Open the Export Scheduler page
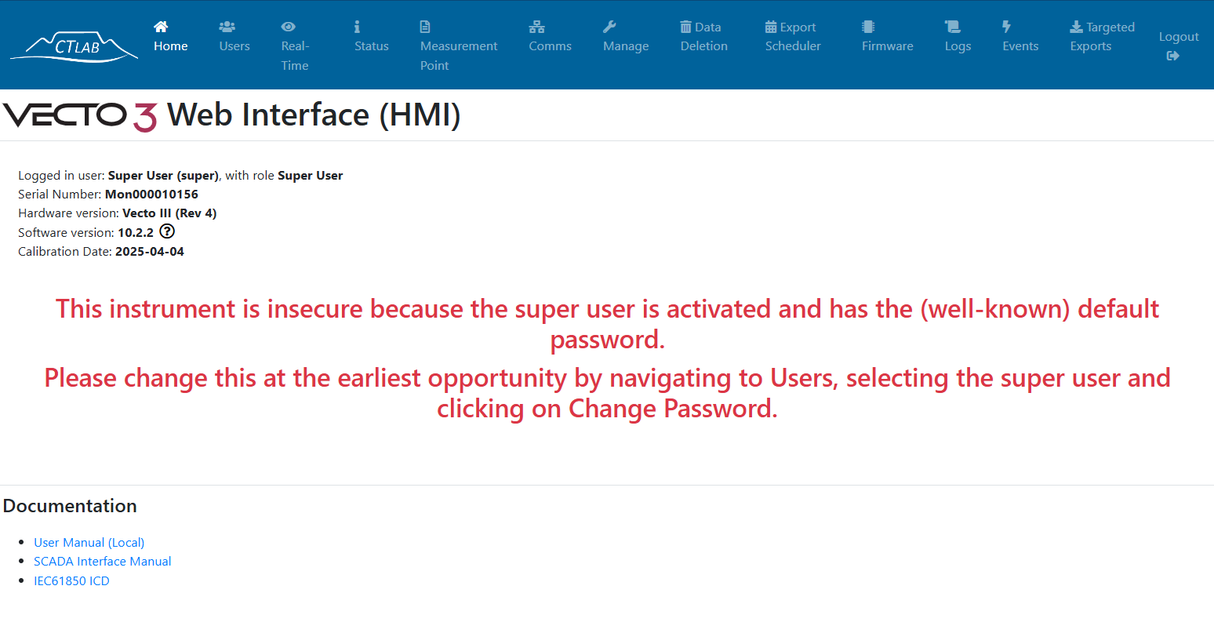The image size is (1214, 644). [x=793, y=37]
